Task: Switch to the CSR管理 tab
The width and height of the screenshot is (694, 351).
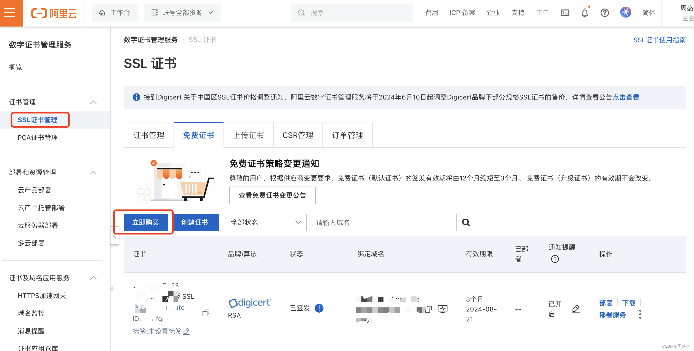Action: tap(298, 135)
